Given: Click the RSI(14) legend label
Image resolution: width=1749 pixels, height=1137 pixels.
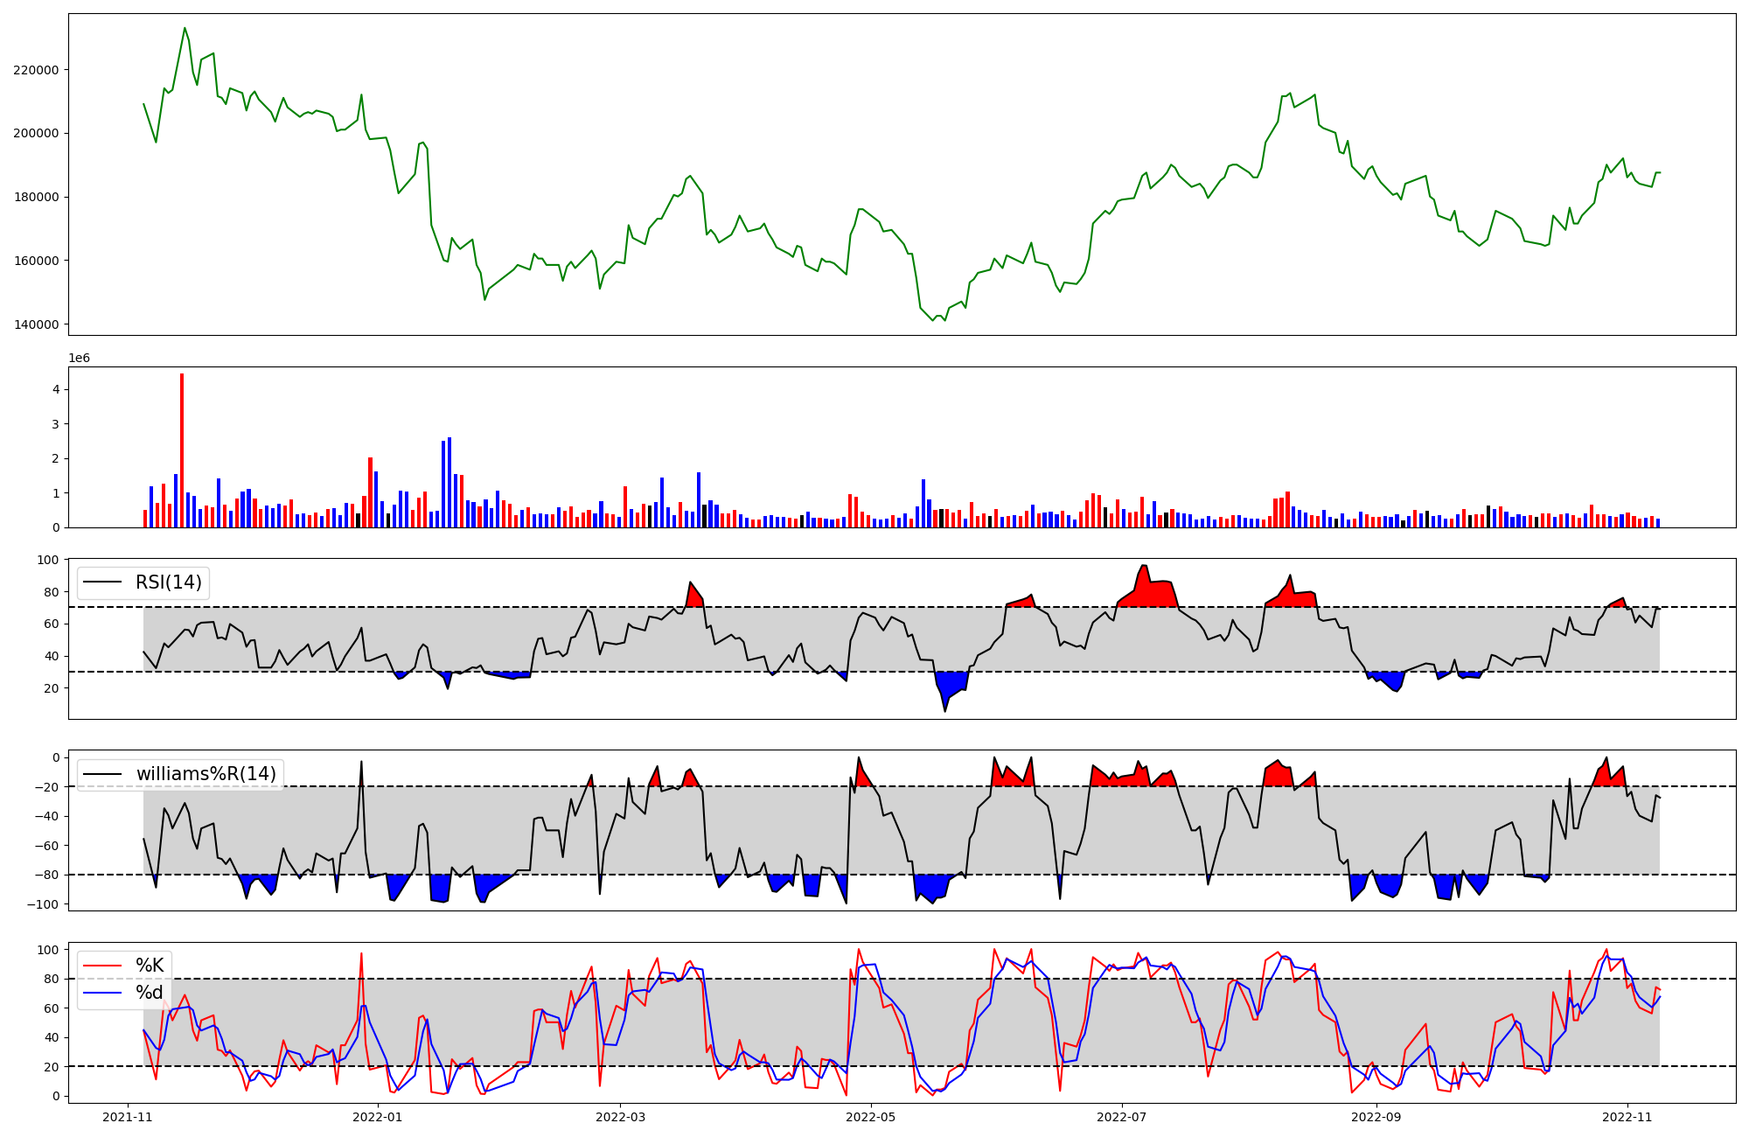Looking at the screenshot, I should 168,582.
